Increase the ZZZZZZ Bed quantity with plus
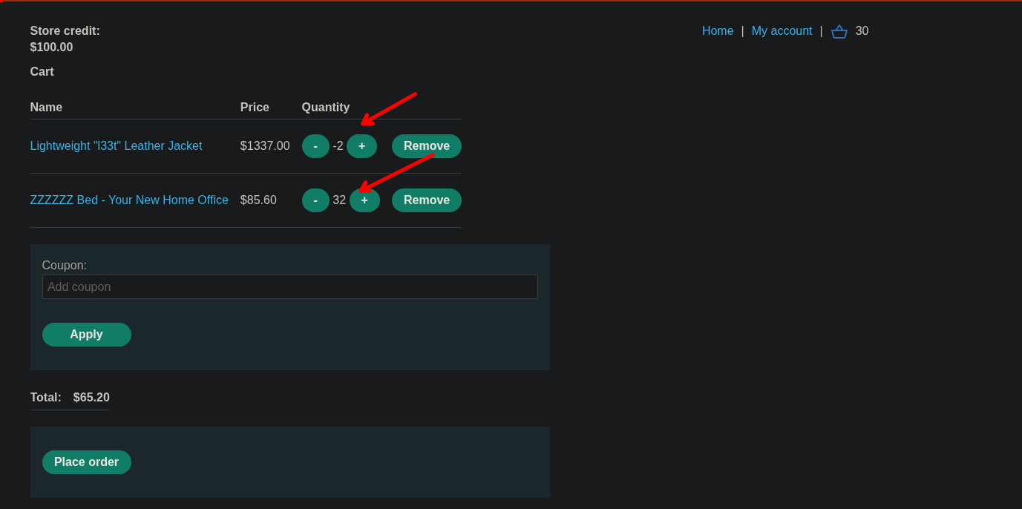1022x509 pixels. tap(364, 200)
